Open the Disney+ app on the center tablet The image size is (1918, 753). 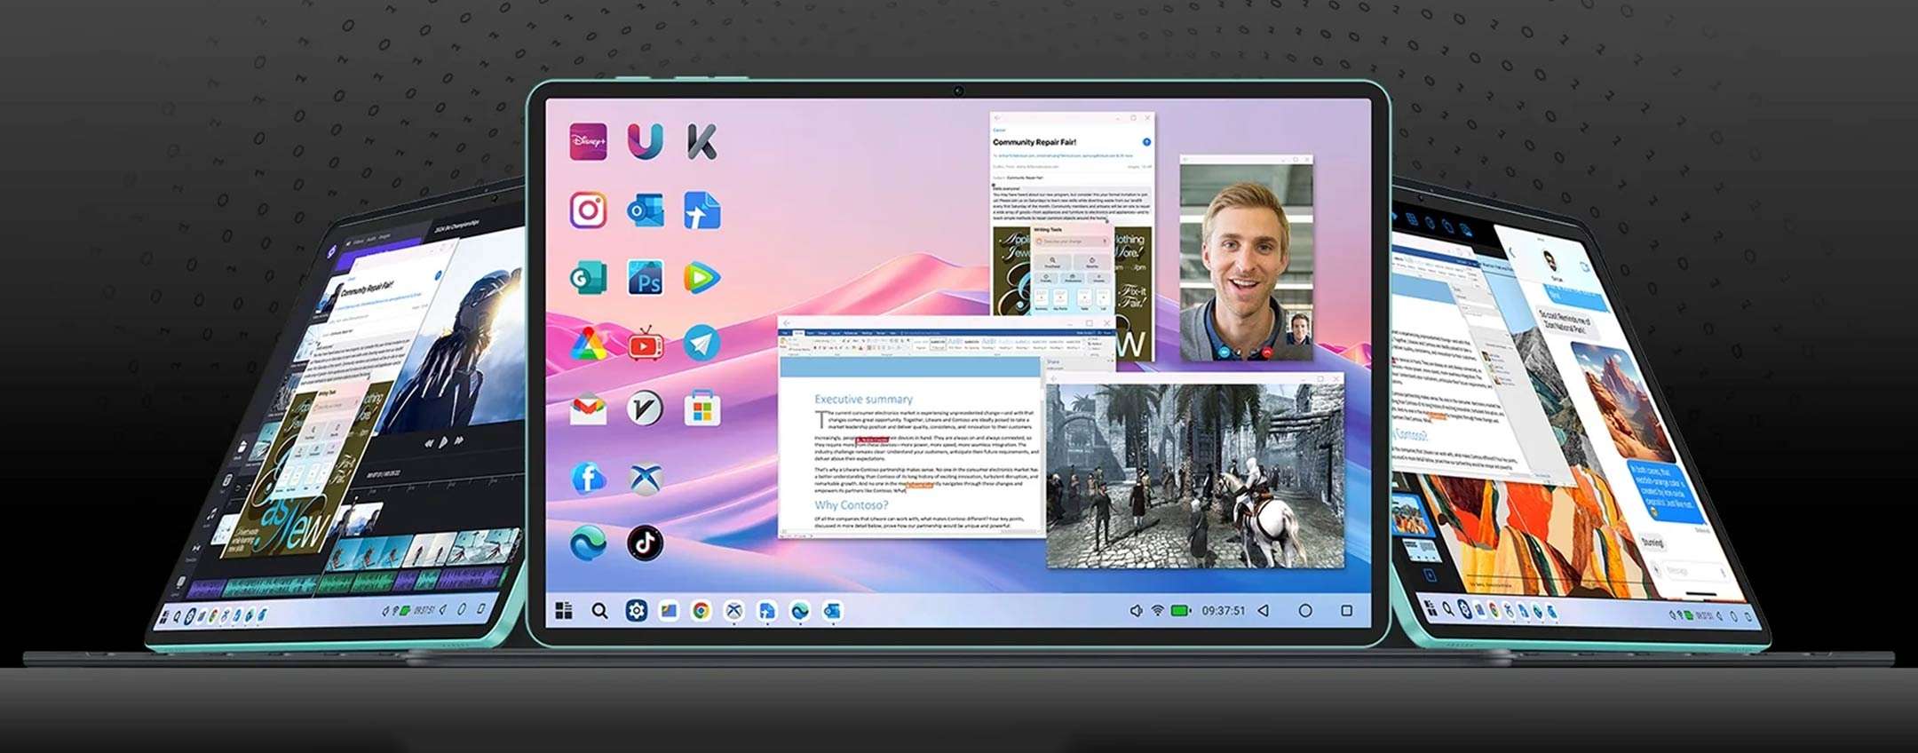(x=588, y=141)
